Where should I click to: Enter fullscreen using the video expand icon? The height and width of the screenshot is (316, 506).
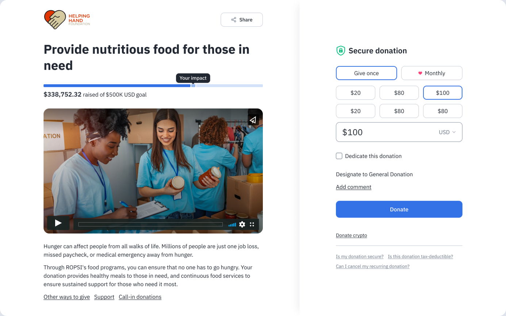tap(252, 224)
